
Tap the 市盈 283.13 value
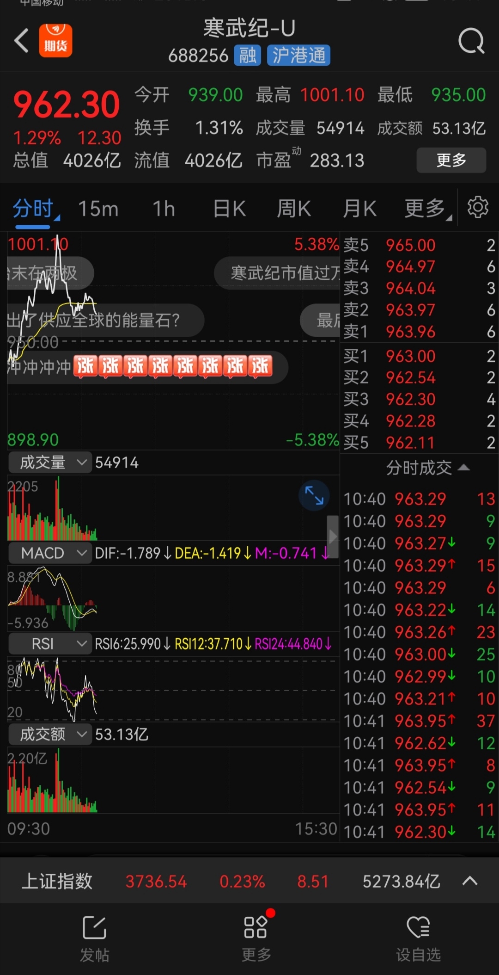(337, 160)
